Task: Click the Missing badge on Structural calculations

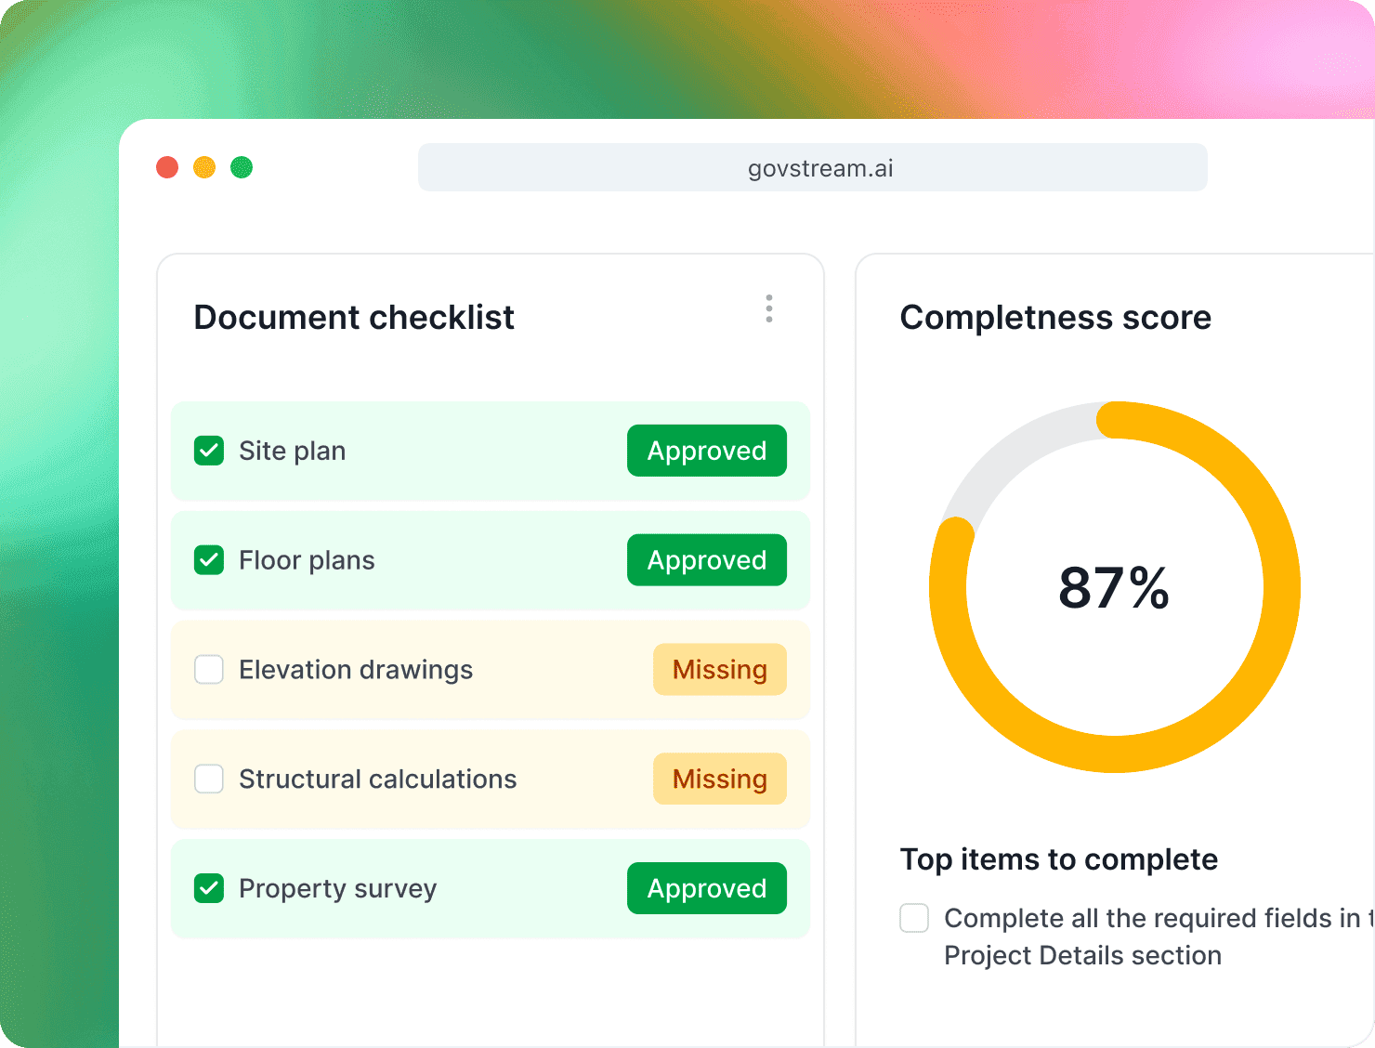Action: coord(719,779)
